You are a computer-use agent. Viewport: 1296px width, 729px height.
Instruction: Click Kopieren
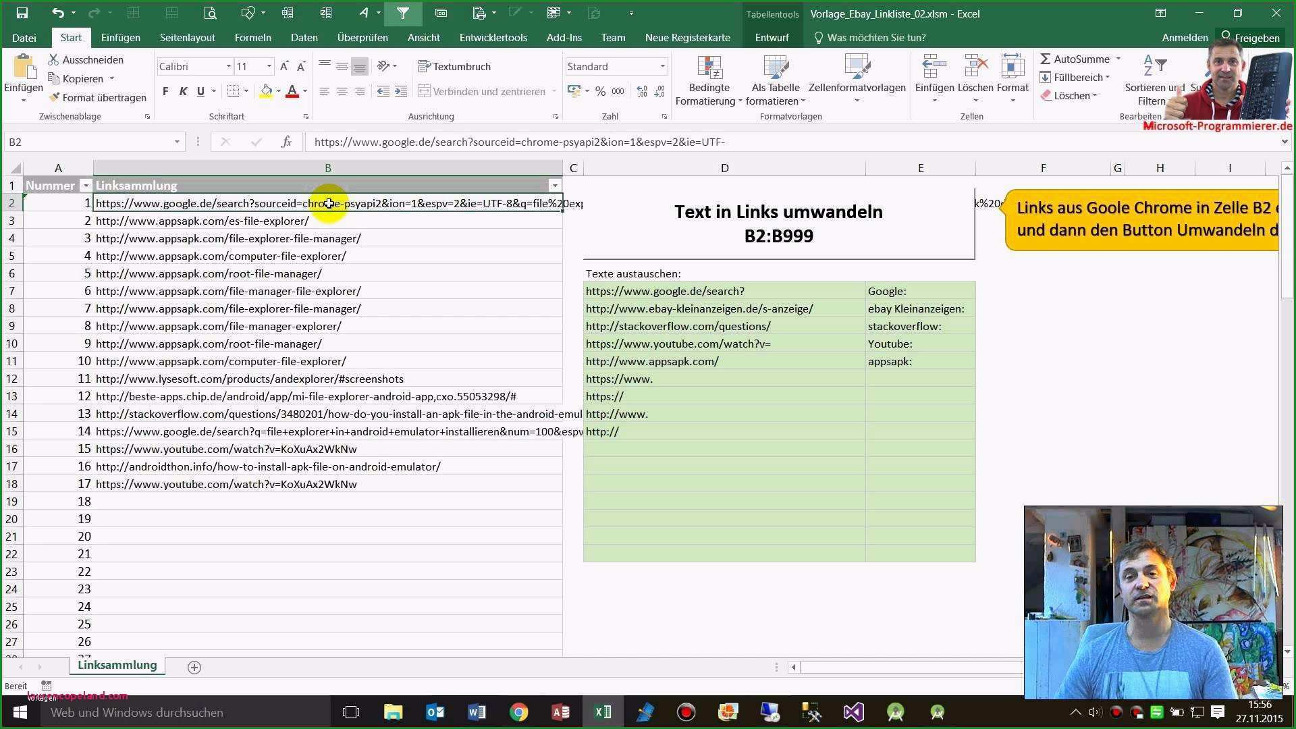coord(76,79)
